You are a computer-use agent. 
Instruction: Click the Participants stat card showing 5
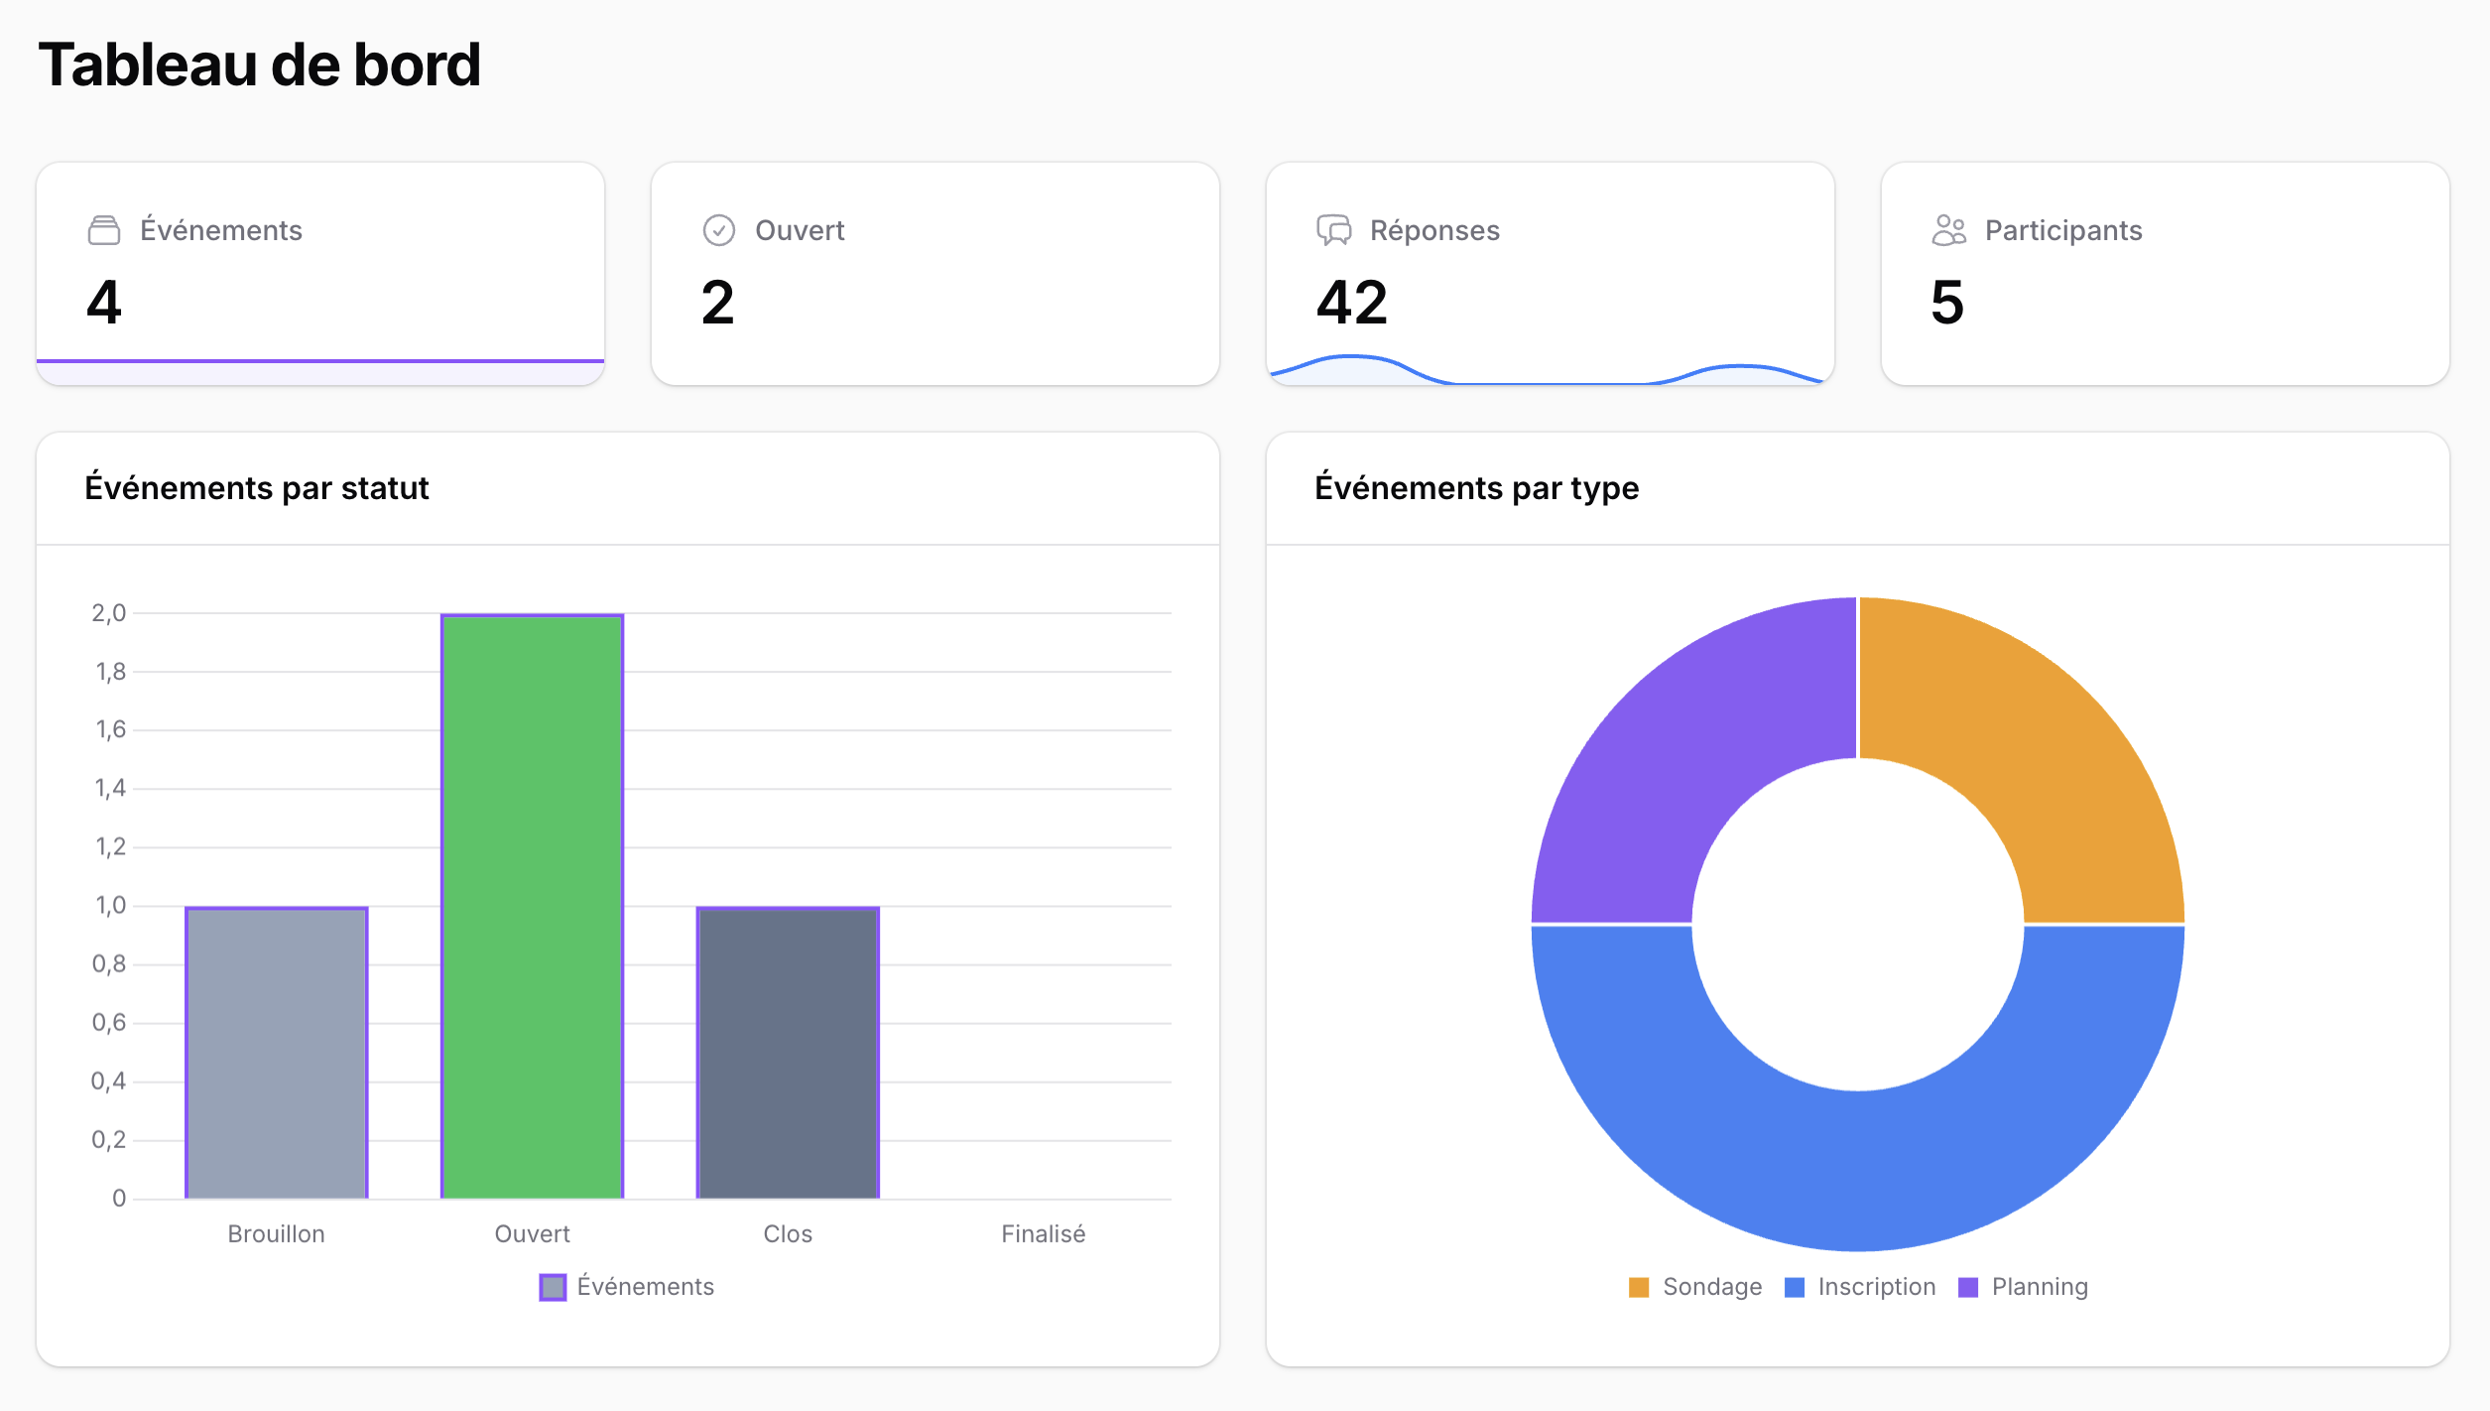click(x=2163, y=273)
